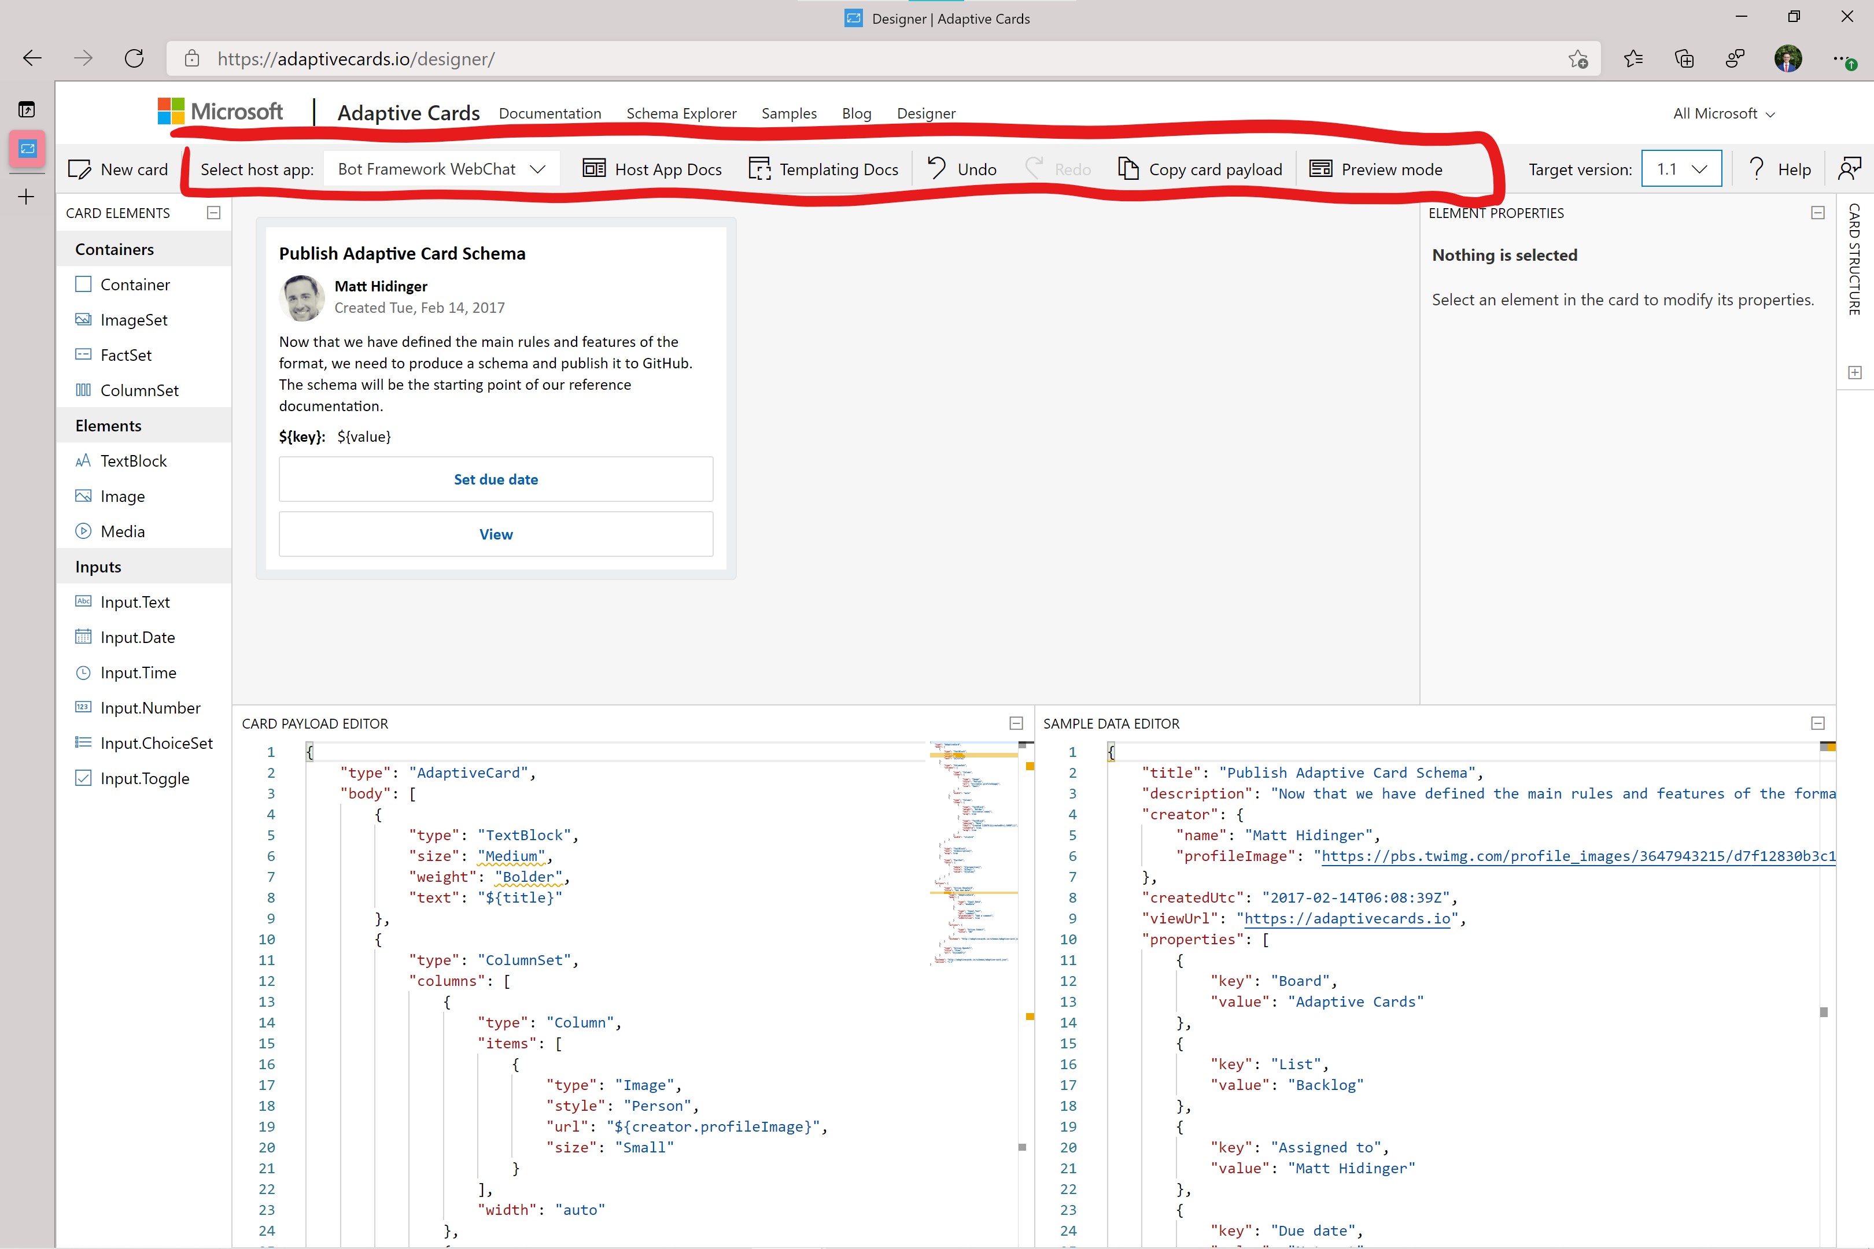Screen dimensions: 1874x1249
Task: Open the Target version dropdown
Action: click(x=1681, y=169)
